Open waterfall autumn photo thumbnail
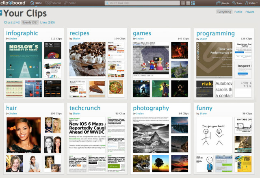The image size is (260, 178). click(141, 163)
